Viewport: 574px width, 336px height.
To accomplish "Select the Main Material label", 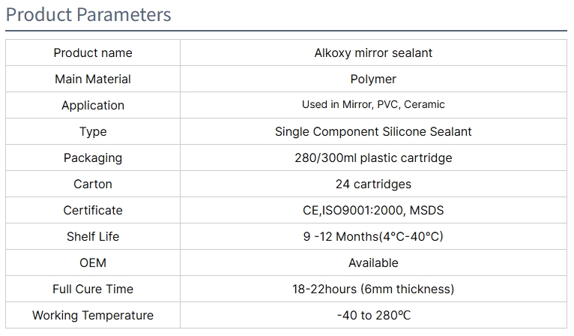I will (93, 79).
